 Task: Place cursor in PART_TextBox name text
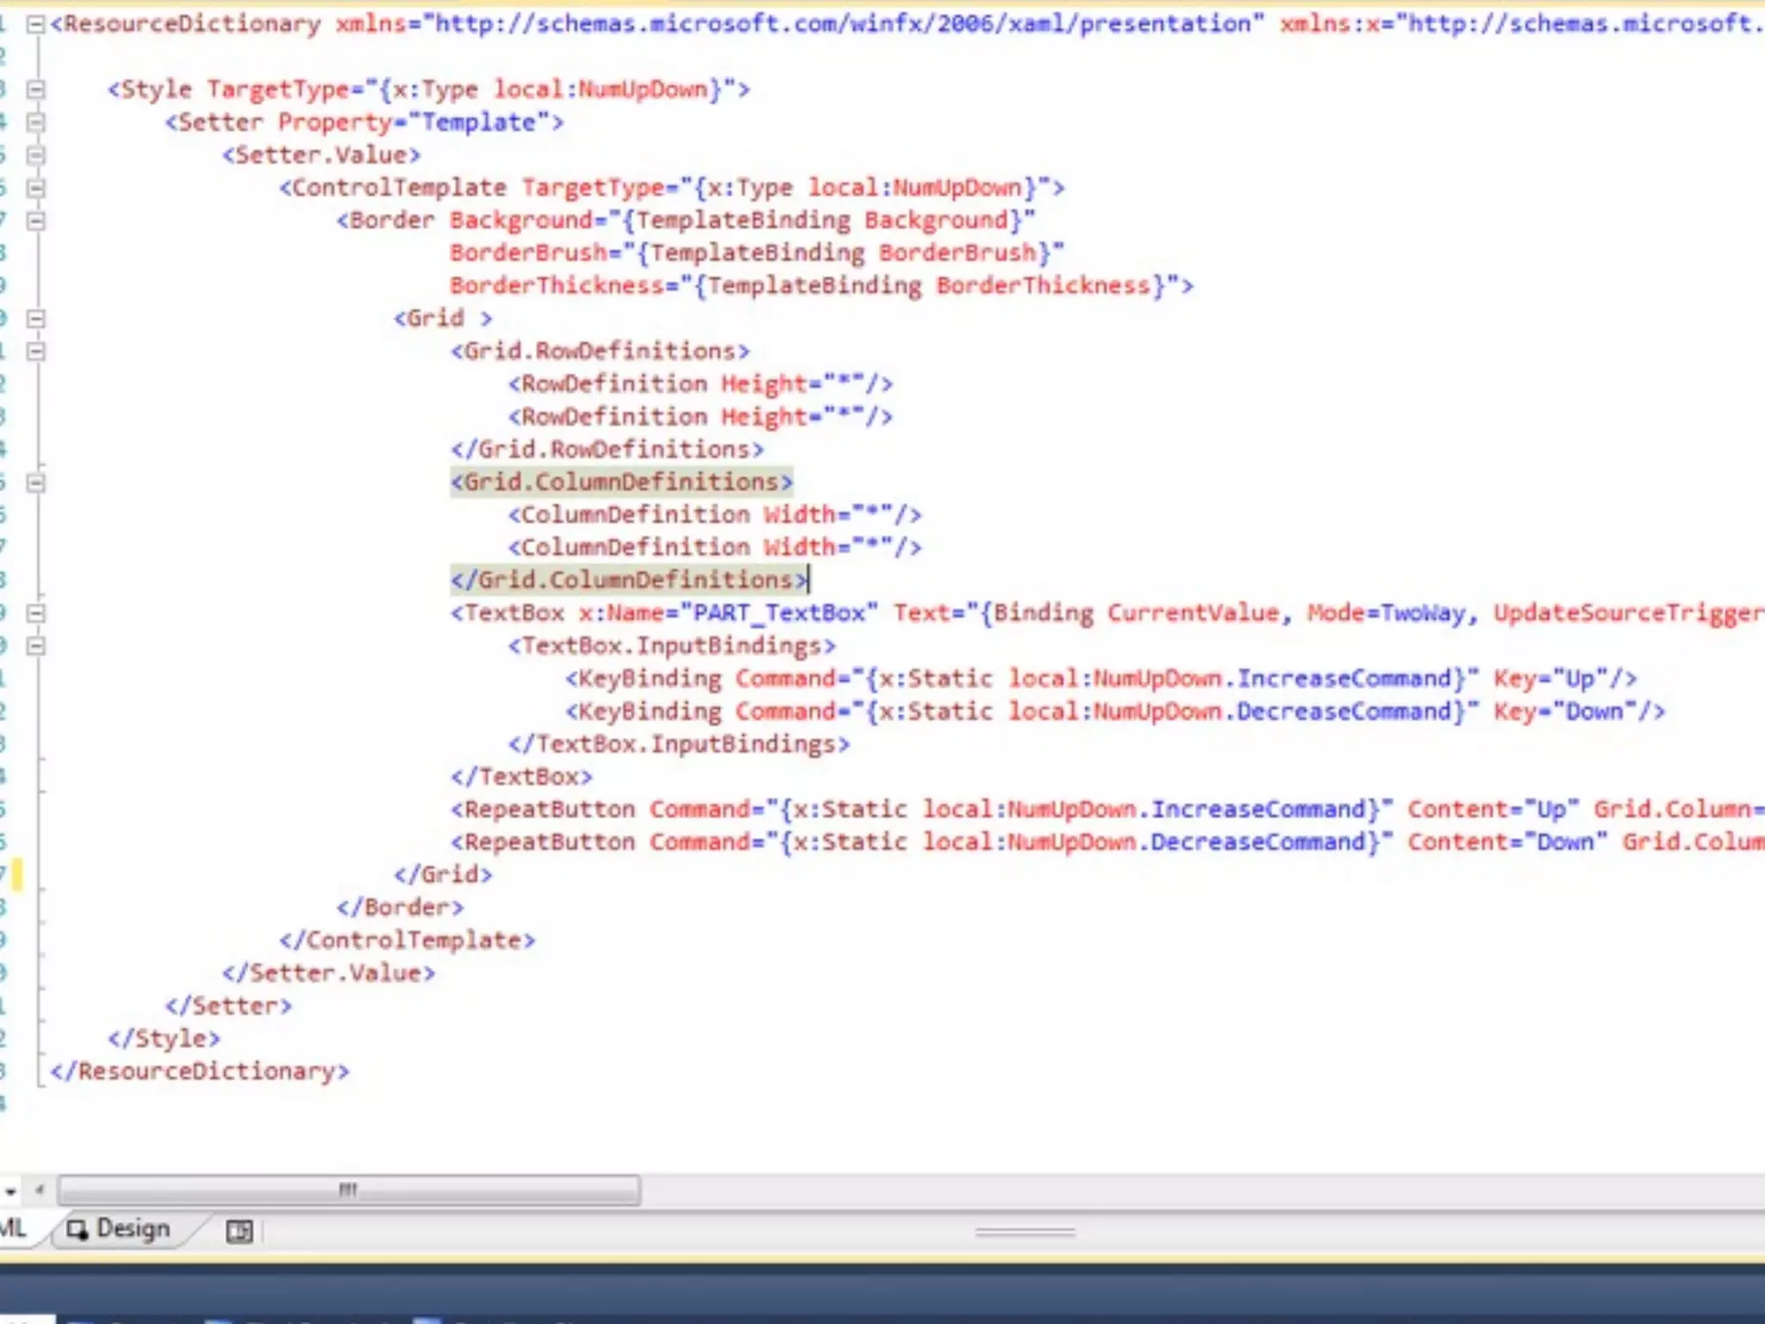[x=779, y=614]
